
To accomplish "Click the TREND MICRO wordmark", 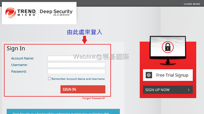I will (x=27, y=13).
